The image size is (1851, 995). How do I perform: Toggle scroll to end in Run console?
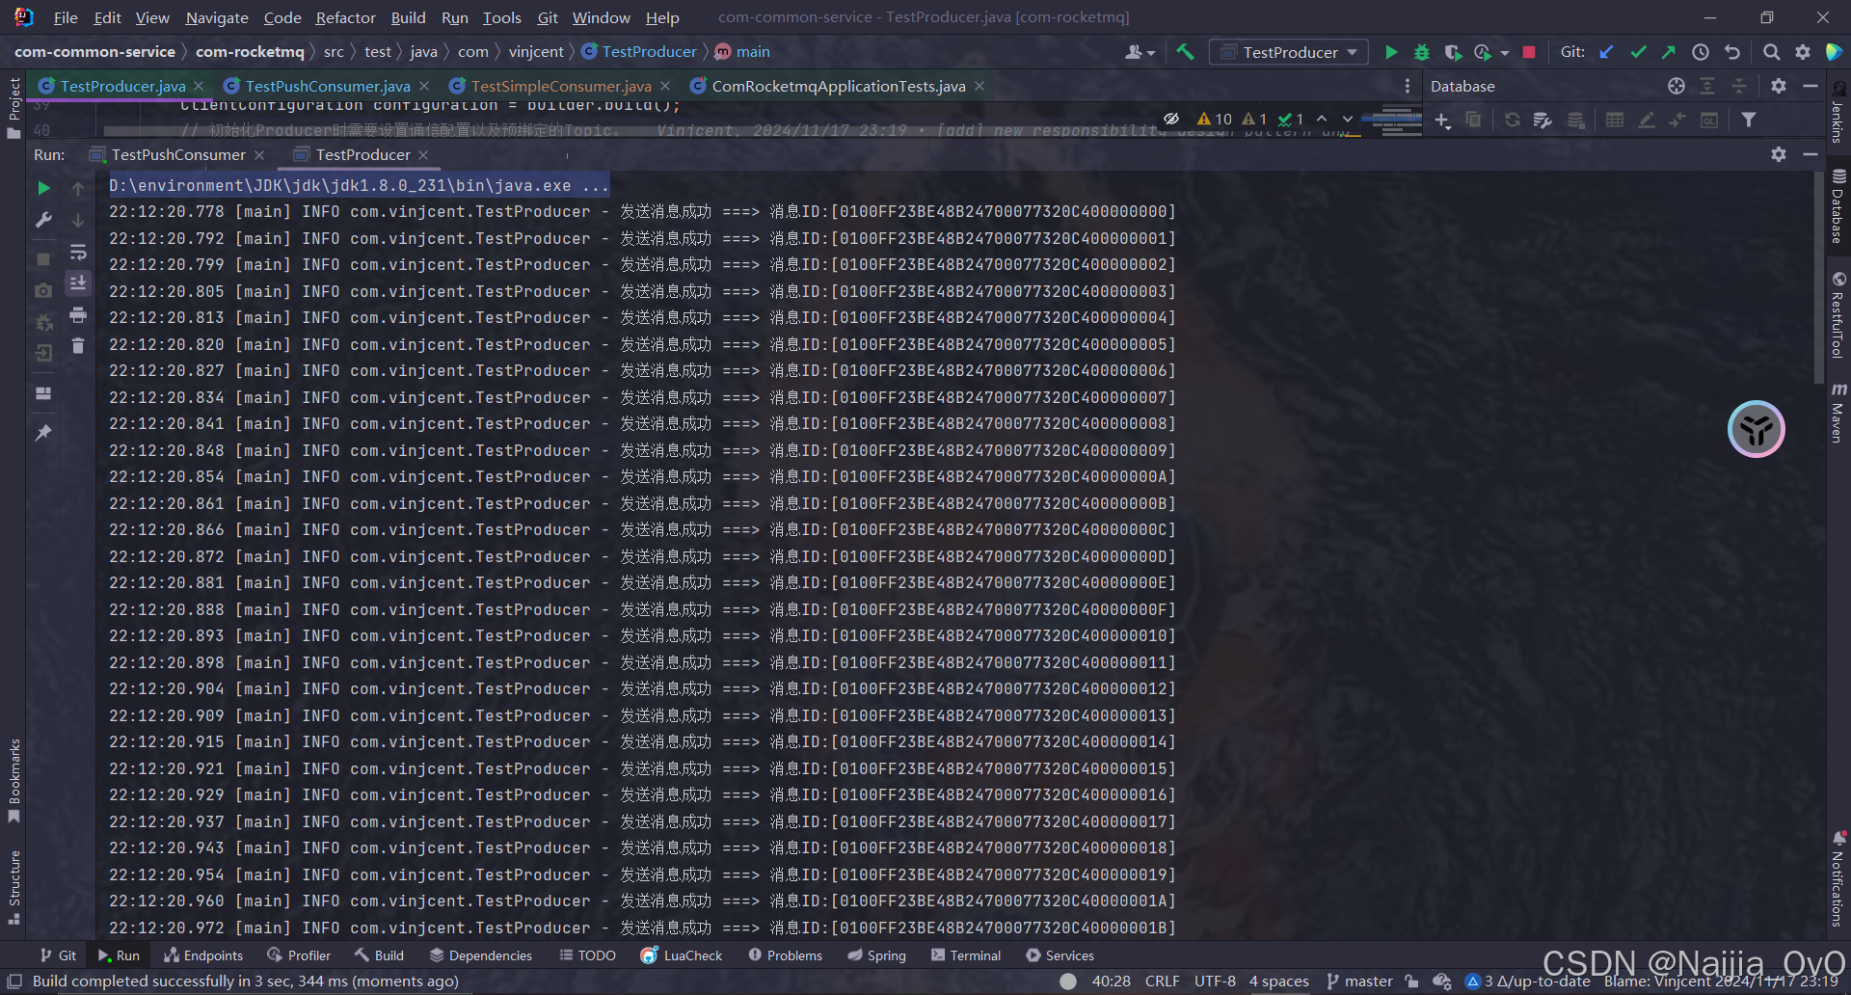click(78, 282)
